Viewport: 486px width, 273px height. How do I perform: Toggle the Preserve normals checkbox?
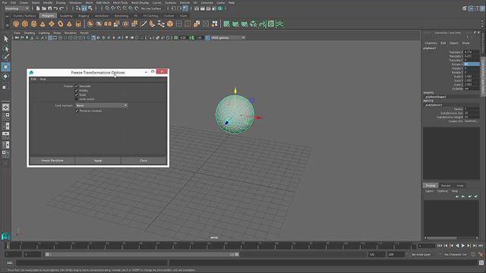77,111
